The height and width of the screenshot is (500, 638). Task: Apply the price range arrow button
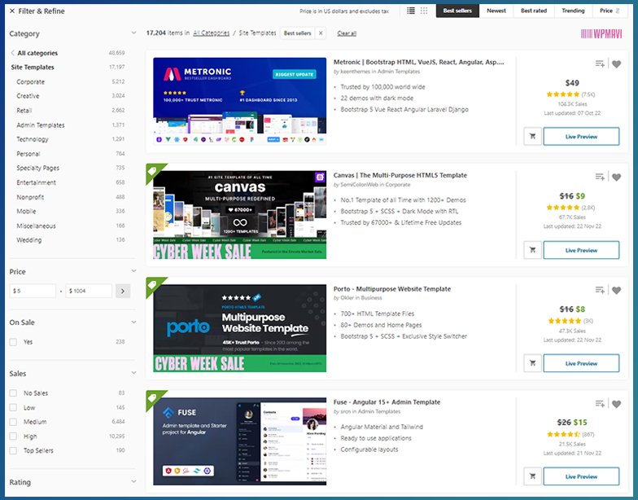[123, 291]
